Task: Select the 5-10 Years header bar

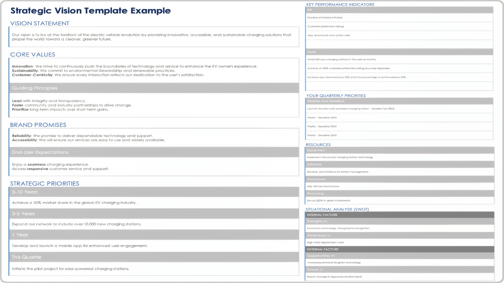Action: (x=154, y=192)
